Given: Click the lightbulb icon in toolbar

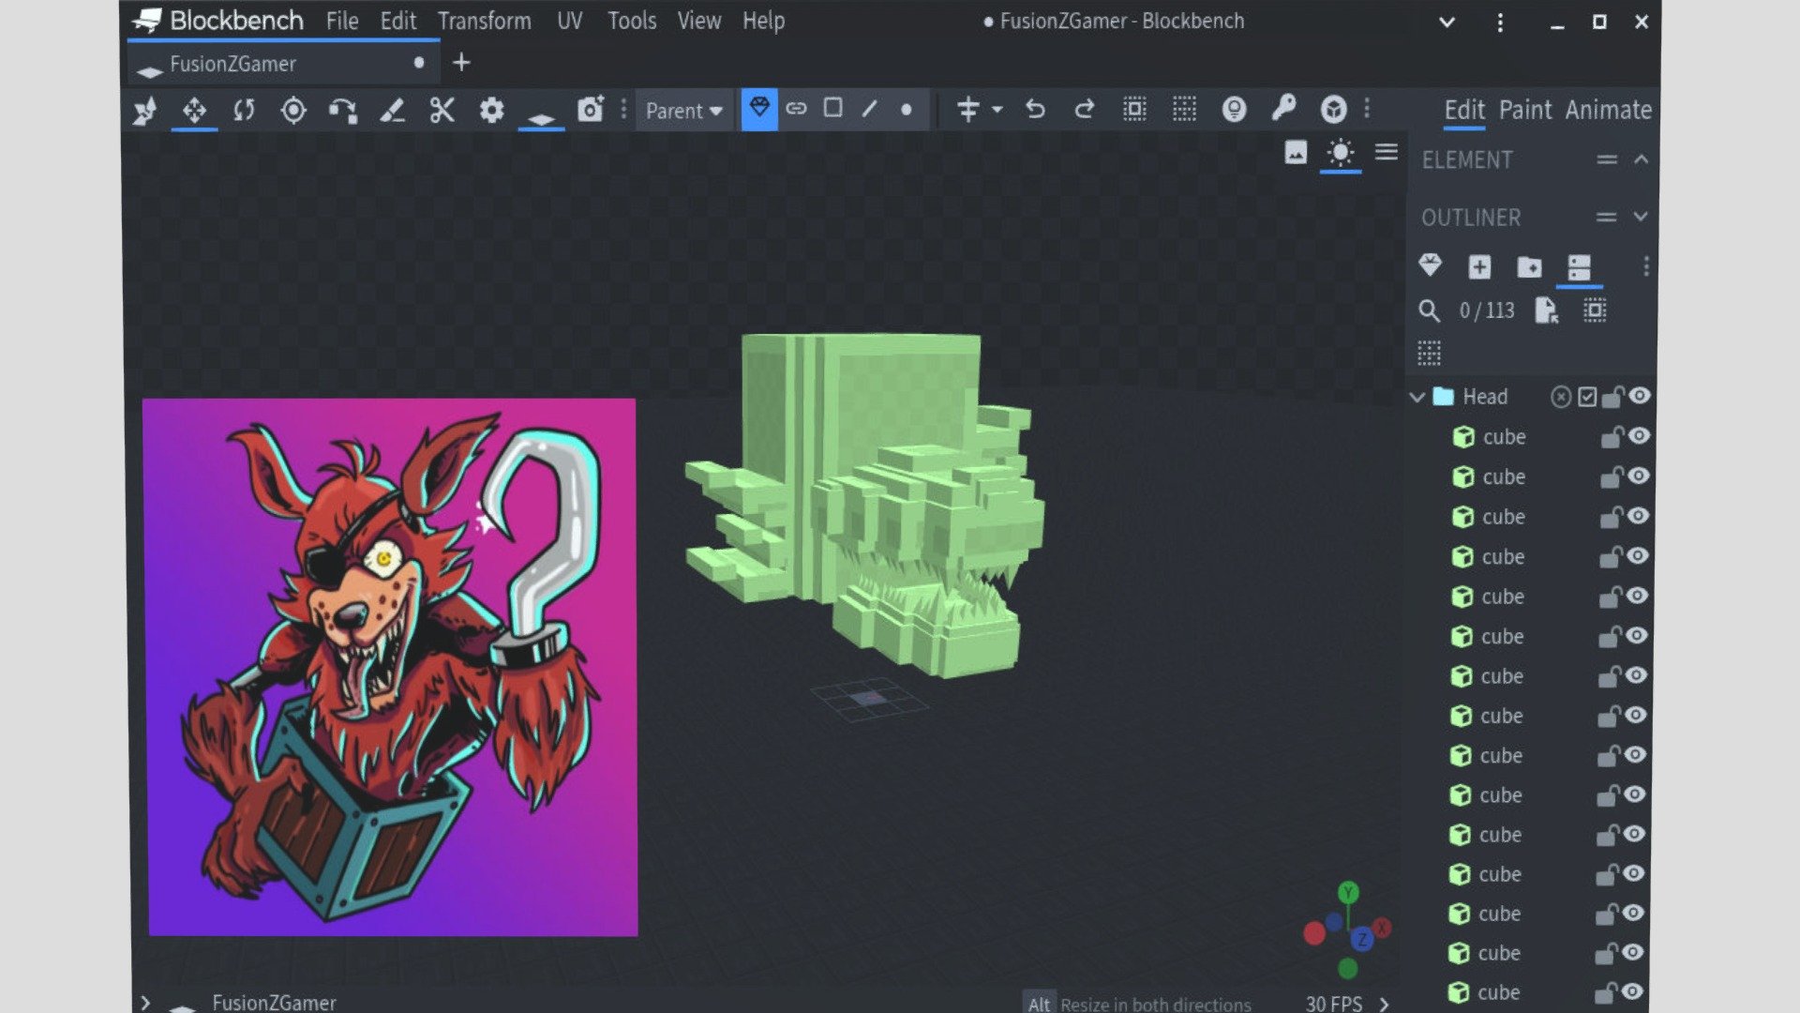Looking at the screenshot, I should click(x=1234, y=110).
